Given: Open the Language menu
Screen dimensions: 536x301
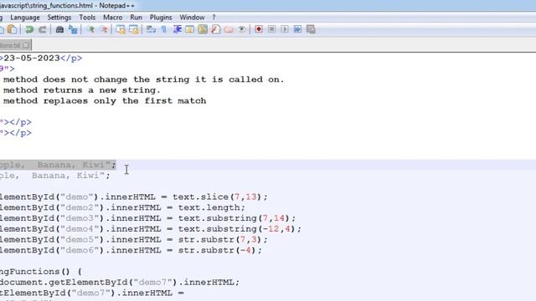Looking at the screenshot, I should pyautogui.click(x=25, y=18).
